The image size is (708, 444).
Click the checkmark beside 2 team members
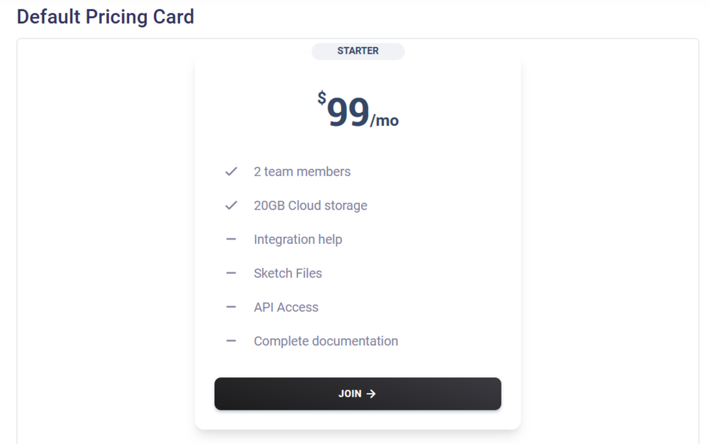coord(230,171)
